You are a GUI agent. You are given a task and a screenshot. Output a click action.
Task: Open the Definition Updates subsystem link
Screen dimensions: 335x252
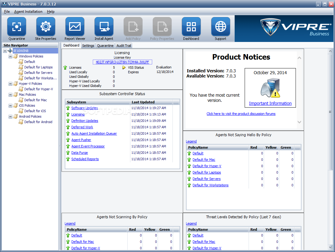[85, 121]
